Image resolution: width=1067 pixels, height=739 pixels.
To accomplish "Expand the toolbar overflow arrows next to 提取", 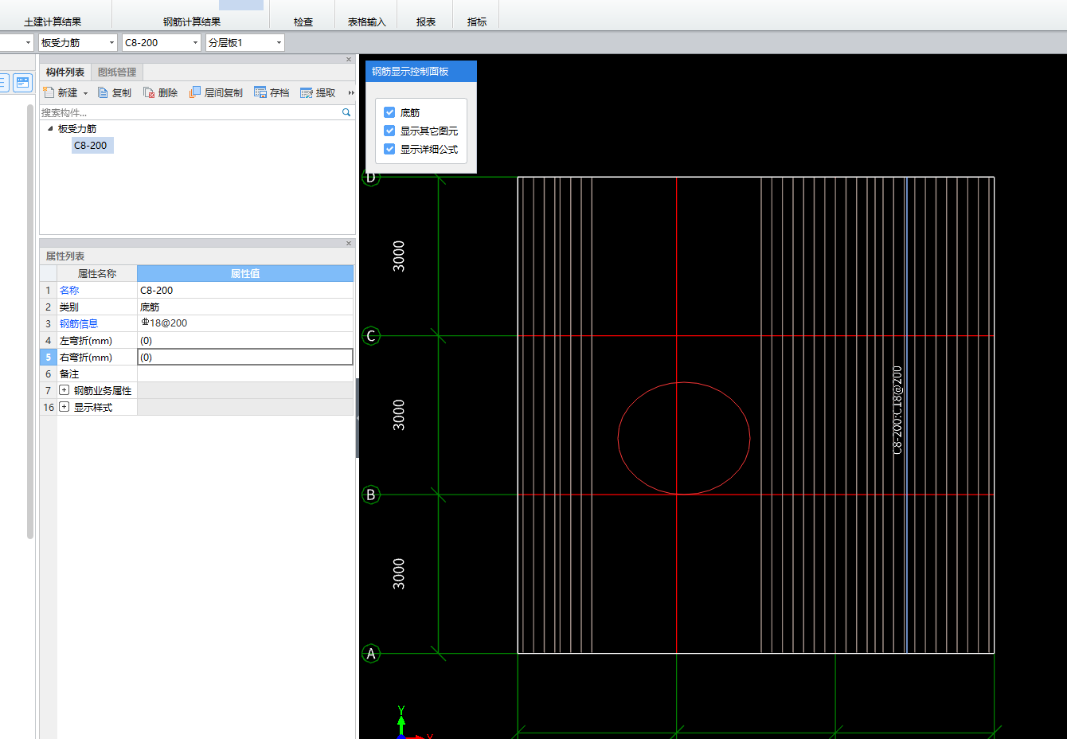I will coord(351,92).
